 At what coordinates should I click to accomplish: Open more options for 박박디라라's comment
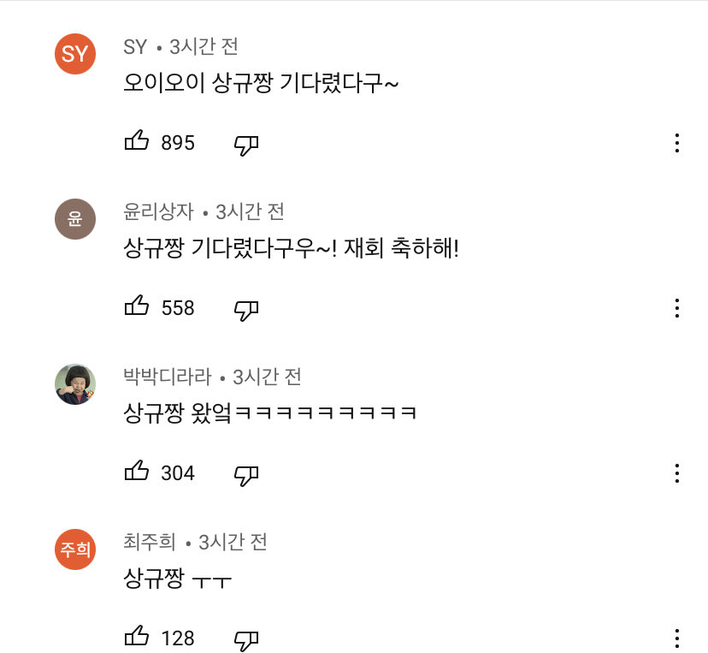coord(676,473)
